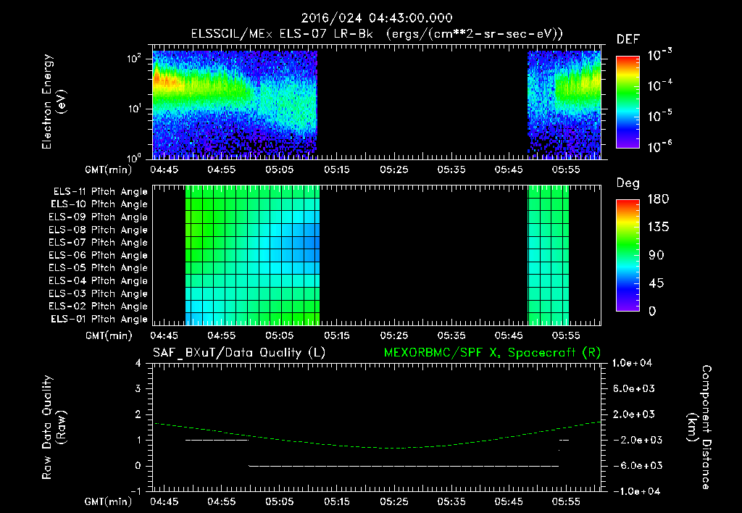742x513 pixels.
Task: Select the ELS-10 Pitch Angle row label
Action: pyautogui.click(x=99, y=204)
